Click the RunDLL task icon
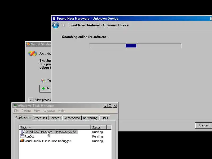The height and width of the screenshot is (159, 212). [x=22, y=136]
